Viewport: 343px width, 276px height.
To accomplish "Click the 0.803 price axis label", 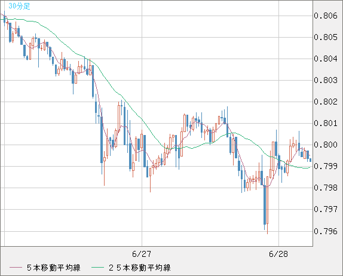I will pyautogui.click(x=326, y=80).
